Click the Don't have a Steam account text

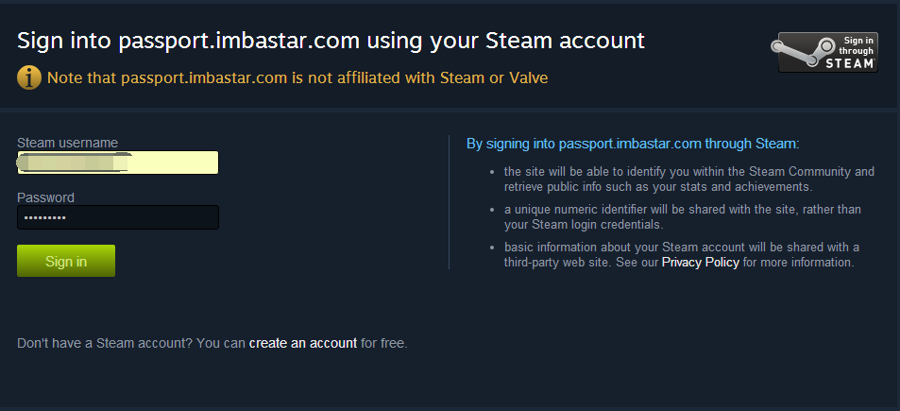(131, 343)
